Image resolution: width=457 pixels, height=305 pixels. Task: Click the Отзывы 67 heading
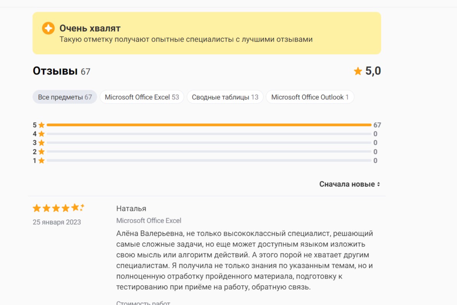click(x=61, y=71)
